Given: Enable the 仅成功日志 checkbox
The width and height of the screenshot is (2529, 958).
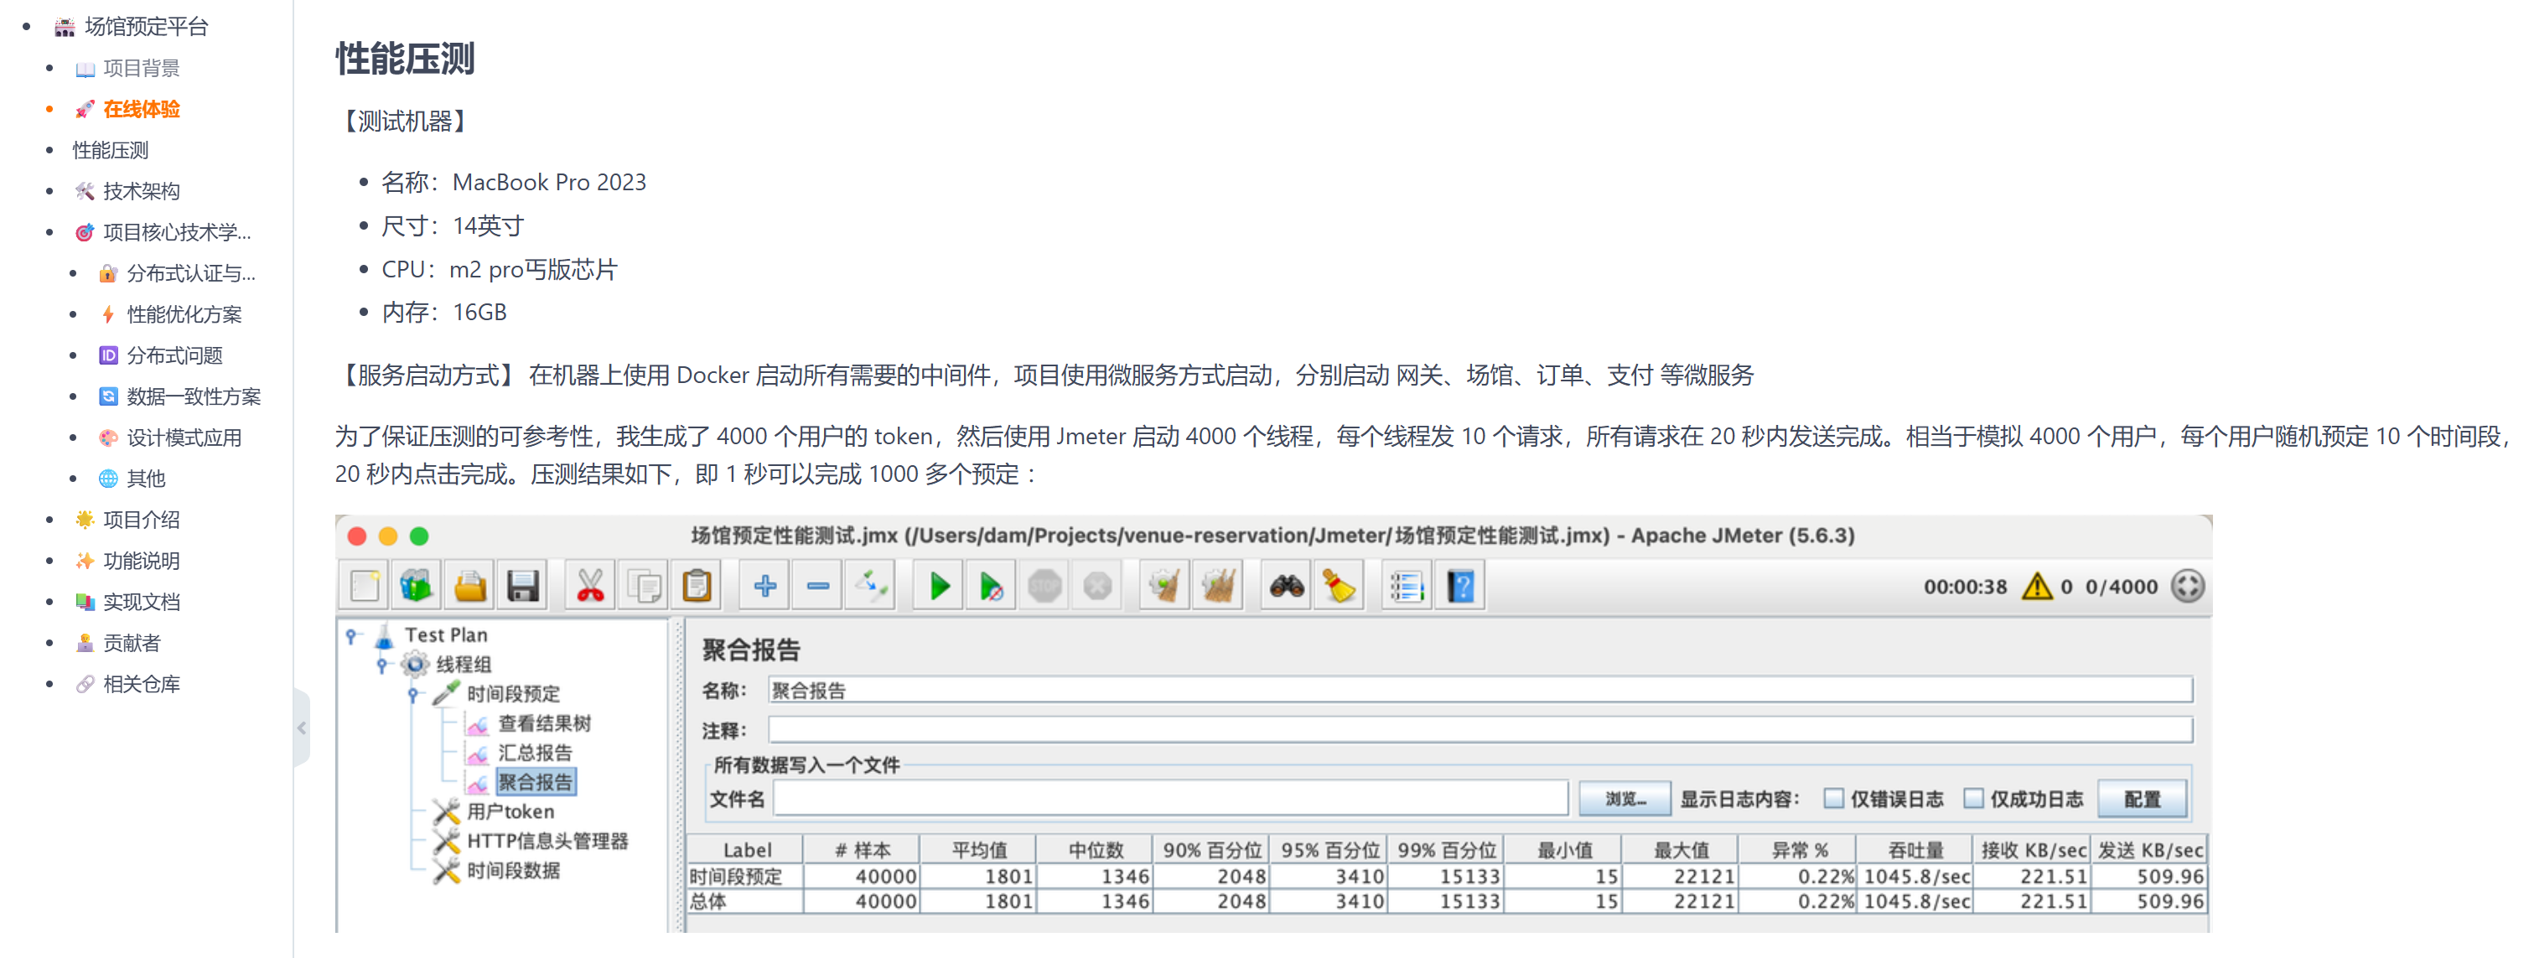Looking at the screenshot, I should click(x=1973, y=799).
